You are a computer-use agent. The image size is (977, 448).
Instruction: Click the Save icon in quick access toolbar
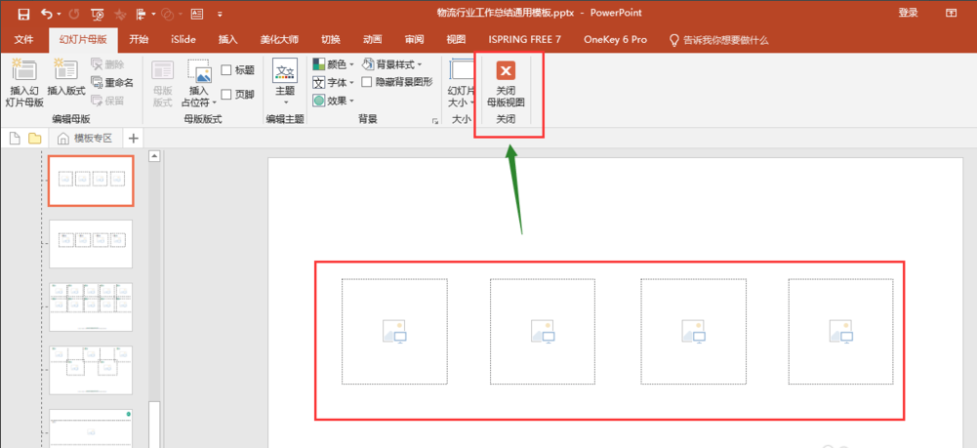coord(23,13)
